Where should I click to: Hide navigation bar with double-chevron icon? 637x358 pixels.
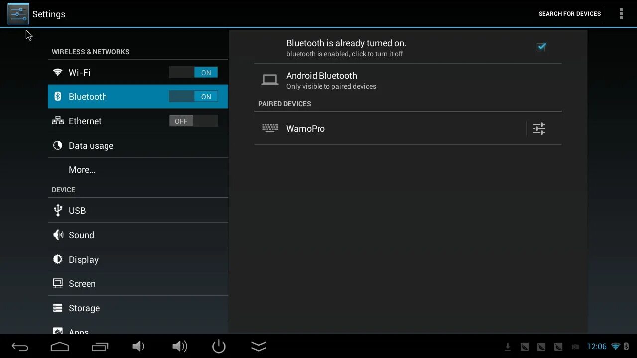[259, 346]
